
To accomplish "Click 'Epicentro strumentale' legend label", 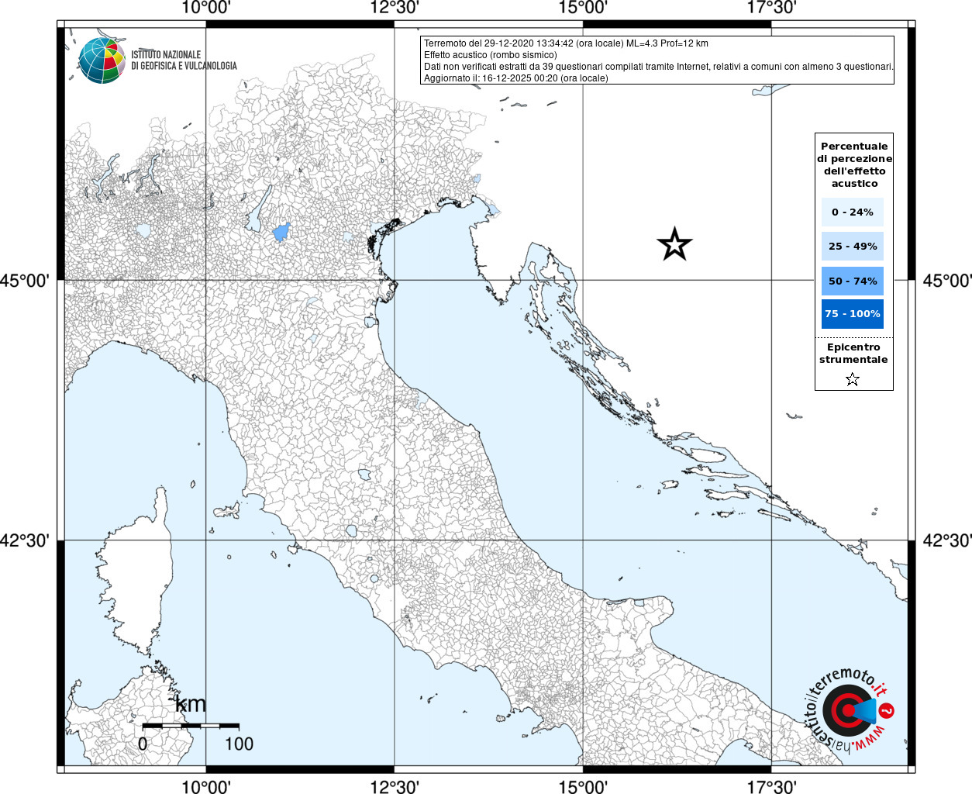I will pos(853,354).
